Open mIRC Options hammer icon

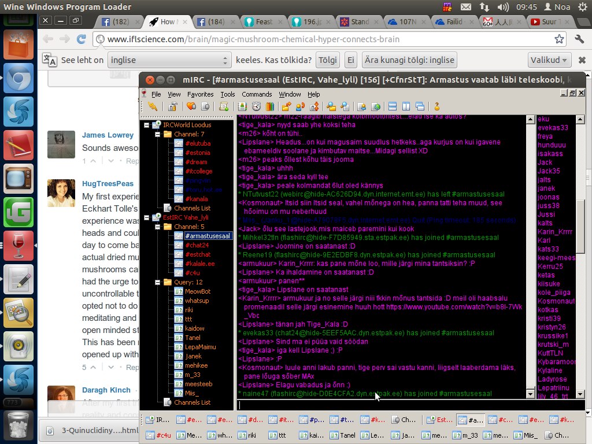tap(172, 106)
